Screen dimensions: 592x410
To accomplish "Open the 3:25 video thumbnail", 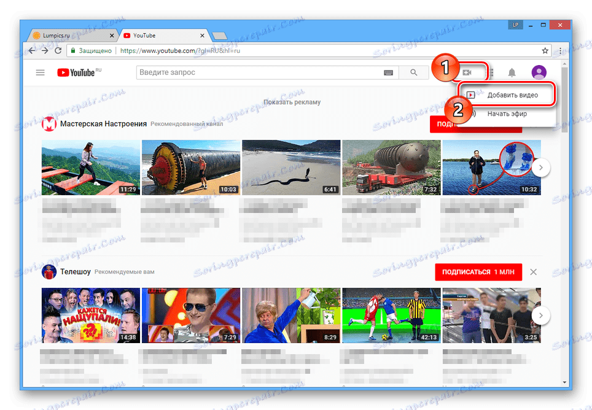I will point(491,315).
